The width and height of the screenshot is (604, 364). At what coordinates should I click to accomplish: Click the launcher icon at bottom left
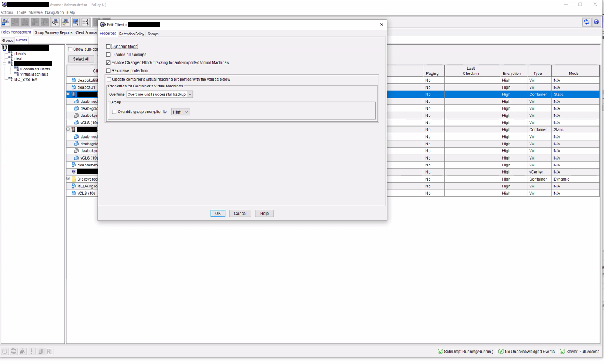[5, 351]
